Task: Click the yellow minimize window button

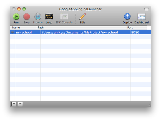Action: coord(19,9)
